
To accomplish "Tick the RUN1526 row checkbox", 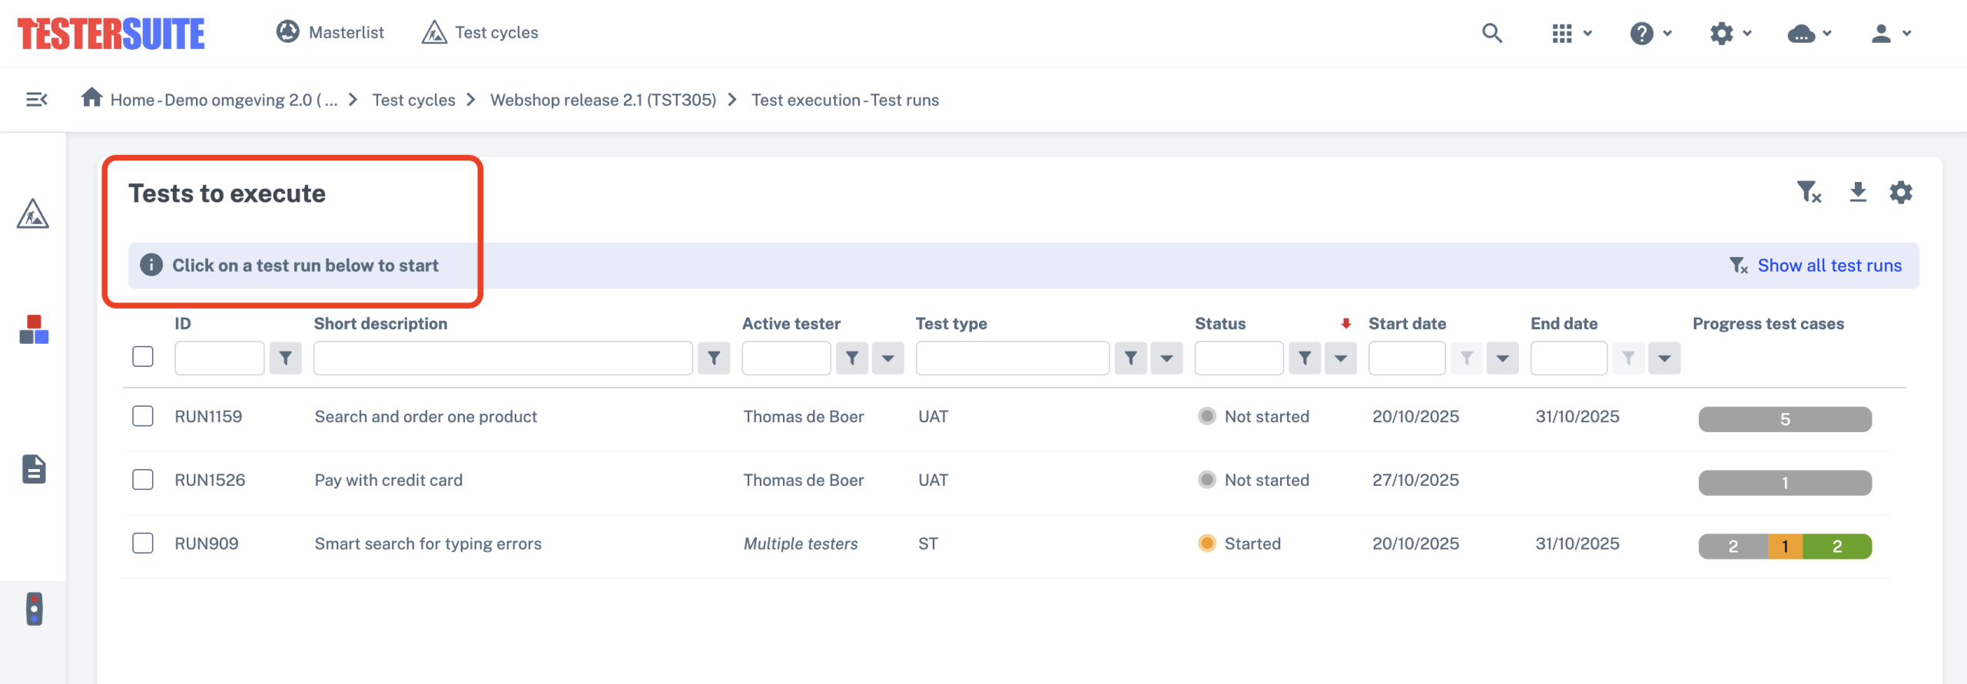I will pos(143,480).
